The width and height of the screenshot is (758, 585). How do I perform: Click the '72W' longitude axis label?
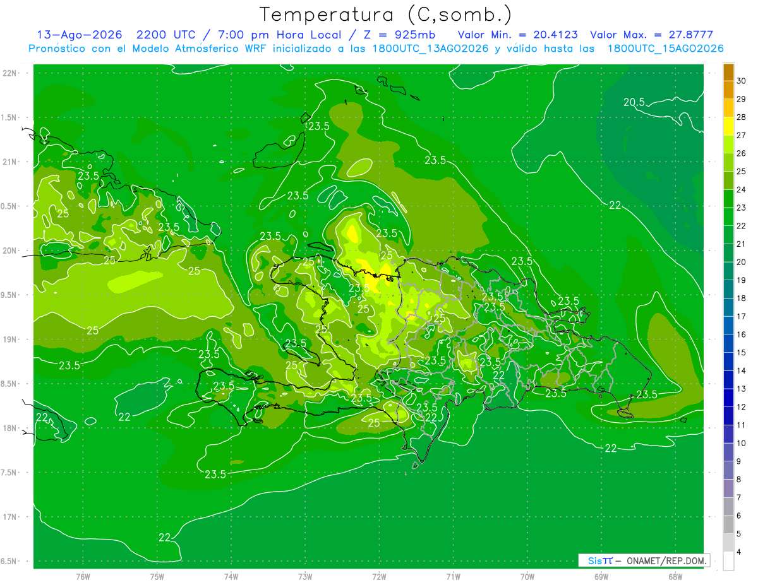(379, 577)
